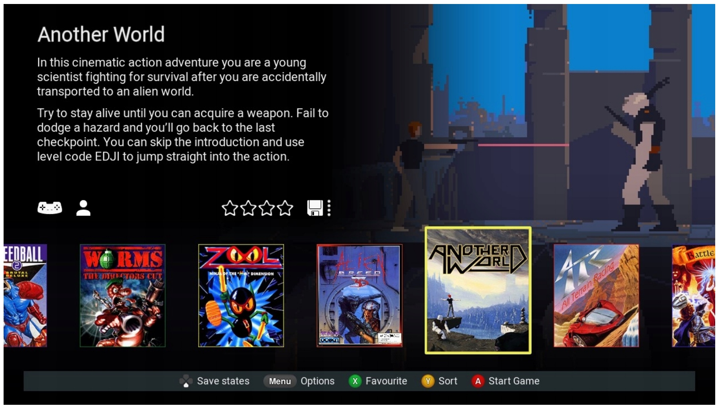Select the Zool game cover
718x406 pixels.
tap(241, 296)
